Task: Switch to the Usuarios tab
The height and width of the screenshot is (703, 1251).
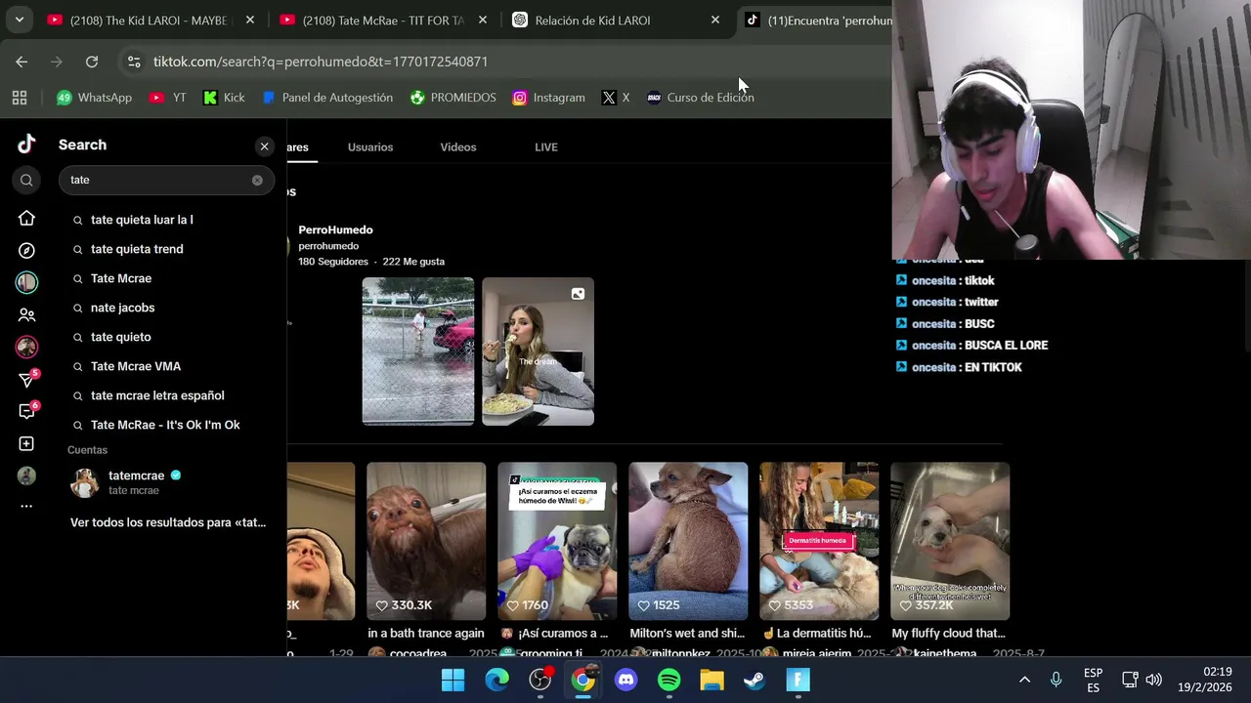Action: pyautogui.click(x=370, y=147)
